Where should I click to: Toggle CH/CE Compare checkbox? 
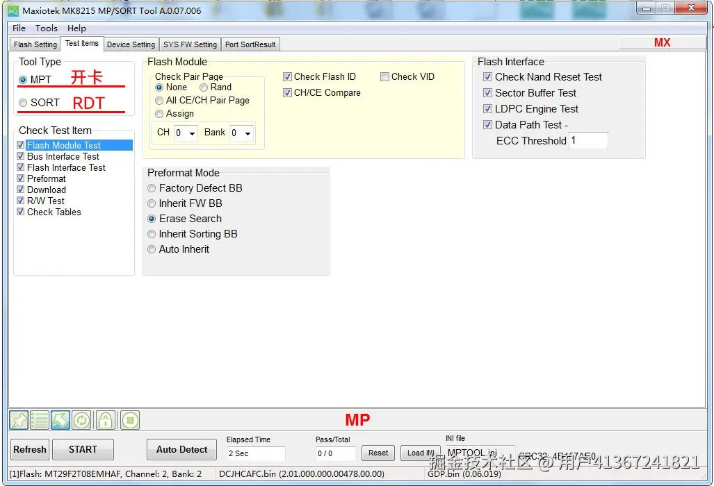point(287,93)
